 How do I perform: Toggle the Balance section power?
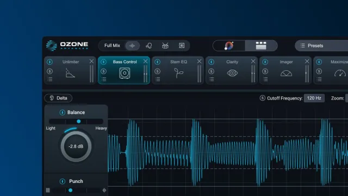tap(63, 113)
